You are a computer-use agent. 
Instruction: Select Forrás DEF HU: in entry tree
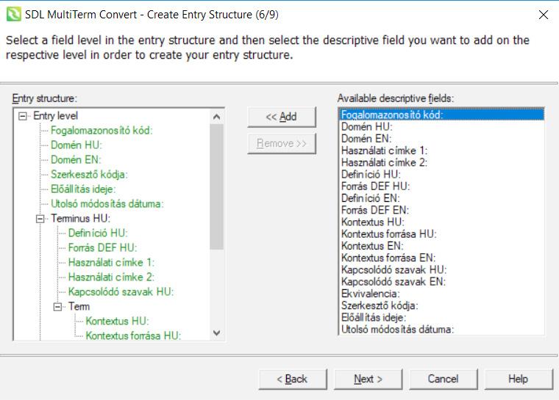(102, 247)
